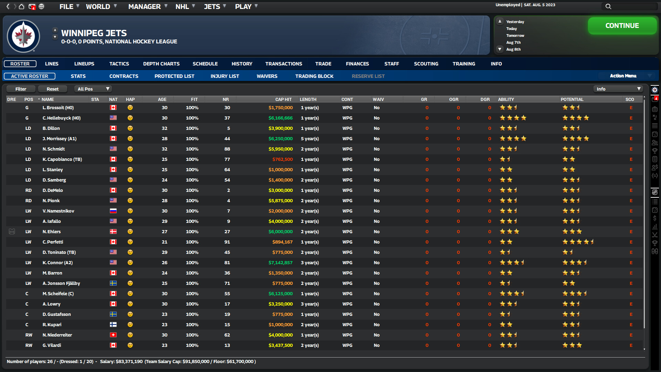Select the INJURY LIST sub-tab
The width and height of the screenshot is (661, 372).
click(225, 76)
